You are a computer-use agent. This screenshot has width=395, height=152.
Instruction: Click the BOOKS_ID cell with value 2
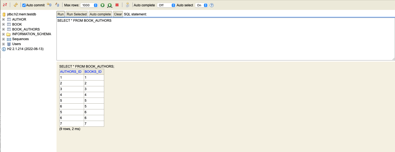coord(94,83)
